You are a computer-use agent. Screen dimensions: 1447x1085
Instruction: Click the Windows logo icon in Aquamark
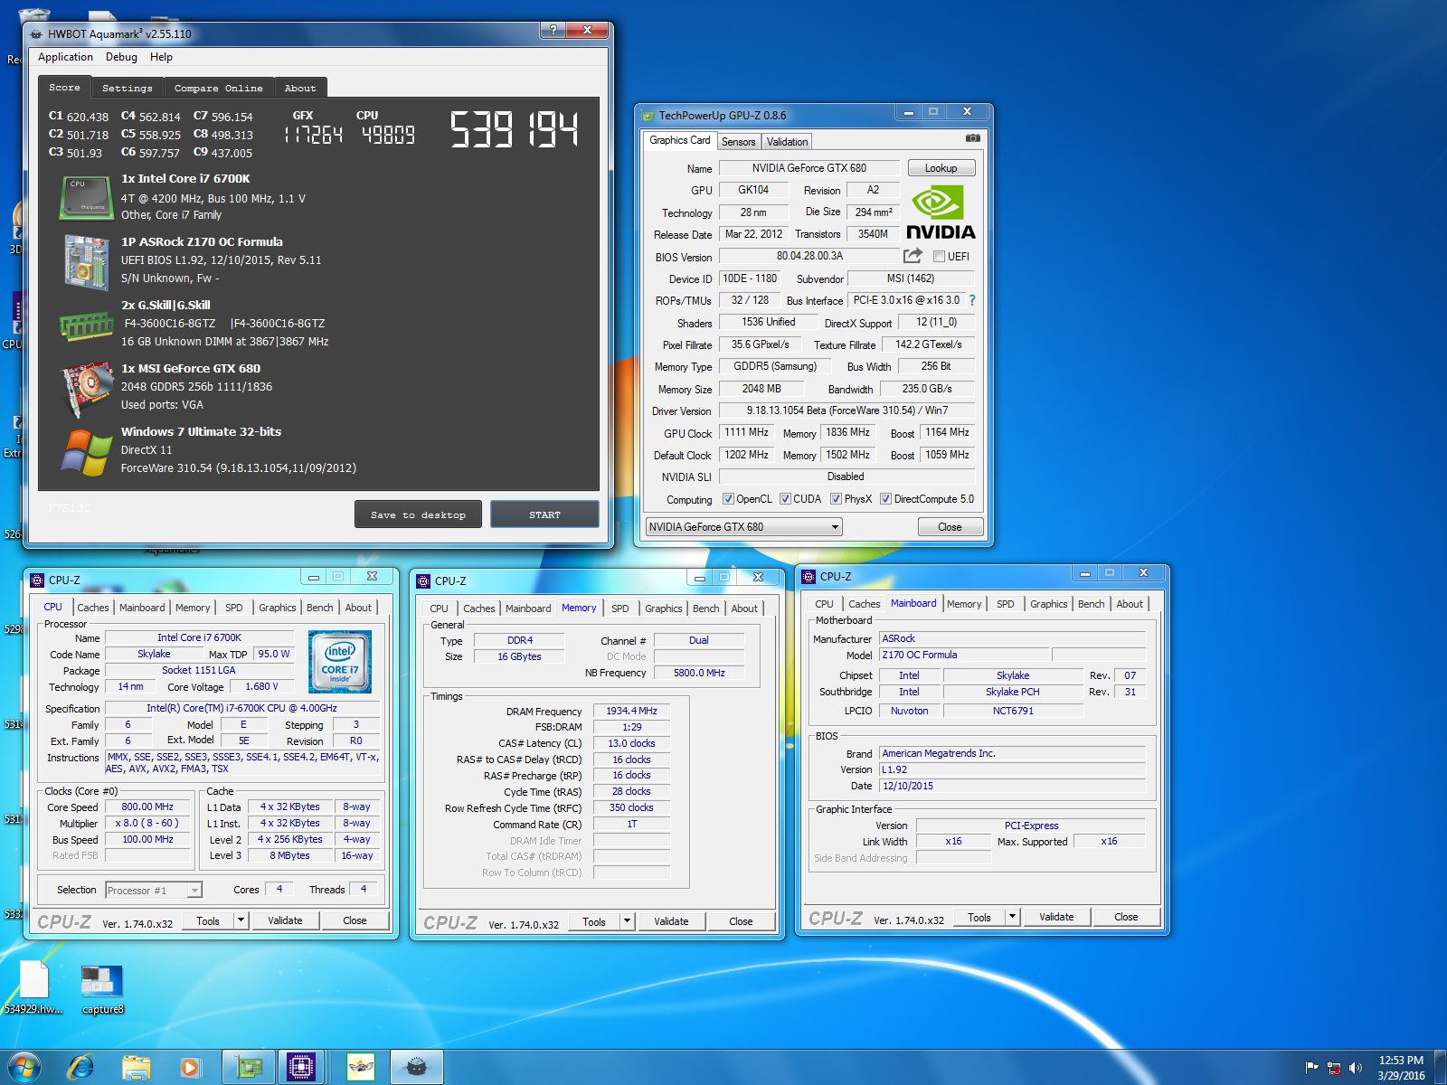[x=86, y=452]
